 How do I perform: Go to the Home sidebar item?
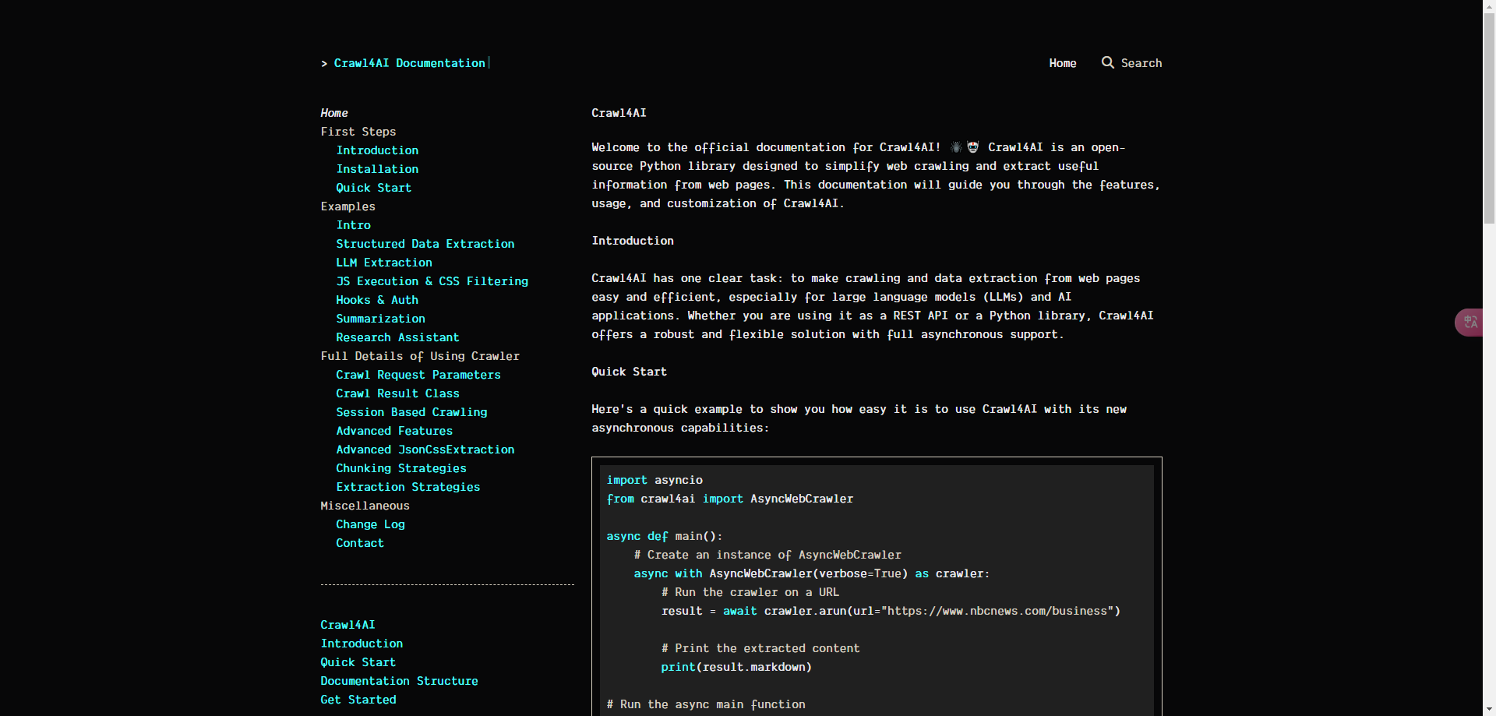click(x=334, y=113)
